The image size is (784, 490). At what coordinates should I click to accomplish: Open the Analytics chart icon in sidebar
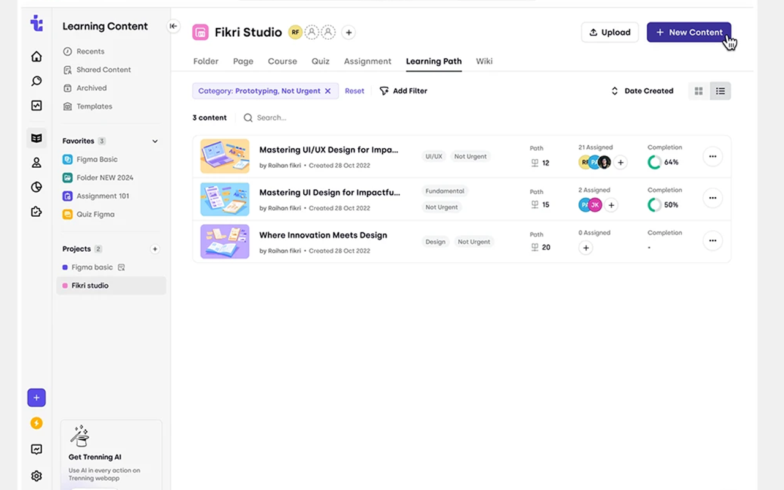(x=36, y=105)
